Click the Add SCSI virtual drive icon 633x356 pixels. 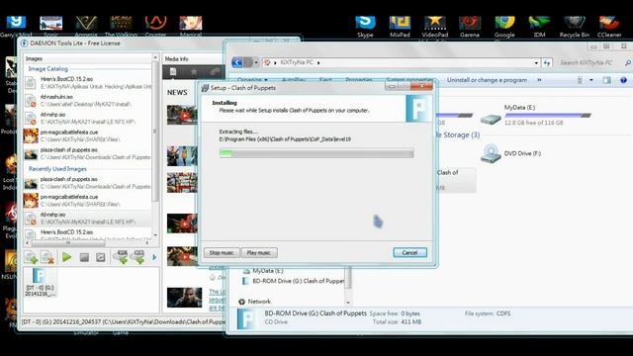pos(138,257)
